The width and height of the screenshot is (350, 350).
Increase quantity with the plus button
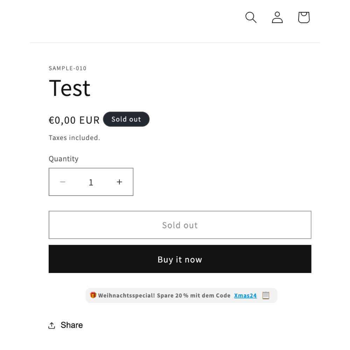coord(119,182)
